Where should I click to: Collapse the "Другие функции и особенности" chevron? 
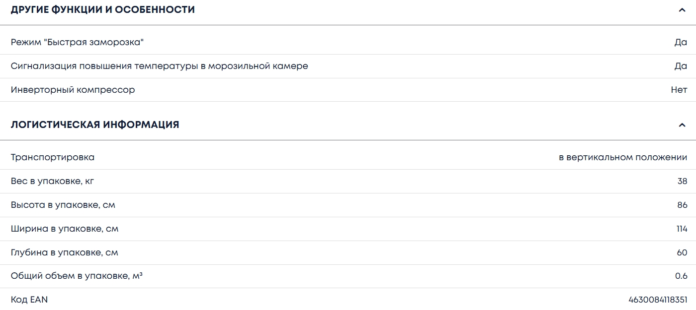682,10
